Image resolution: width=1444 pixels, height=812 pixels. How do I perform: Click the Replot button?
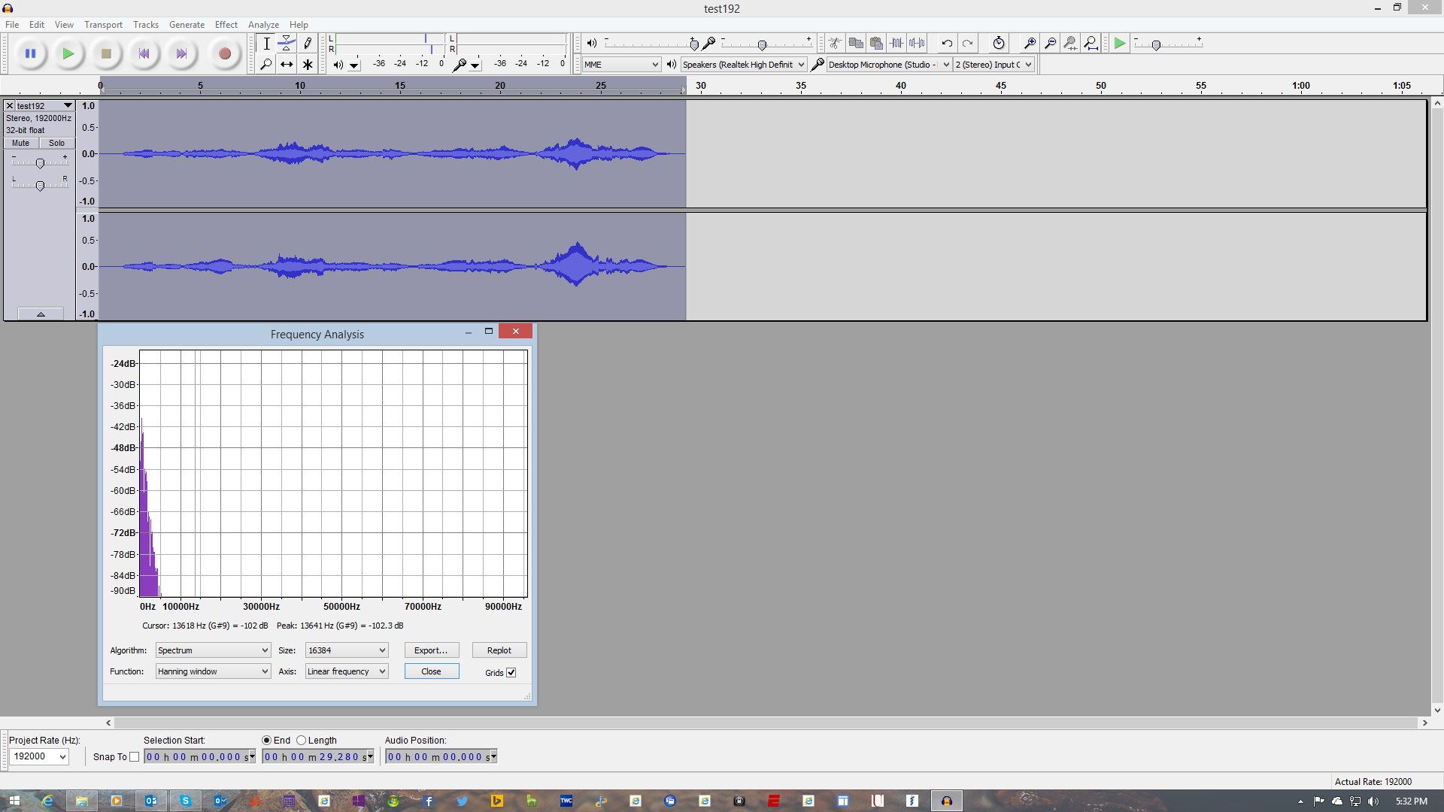point(499,650)
